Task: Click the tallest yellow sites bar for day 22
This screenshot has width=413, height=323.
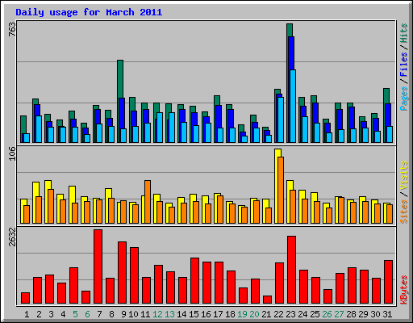Action: tap(277, 186)
